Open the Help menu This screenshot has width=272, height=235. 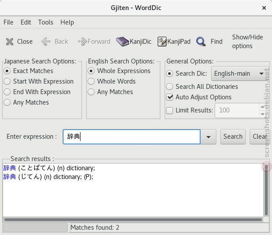pyautogui.click(x=67, y=22)
